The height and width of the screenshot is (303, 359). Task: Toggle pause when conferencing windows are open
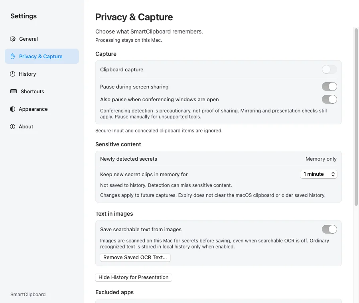point(329,99)
